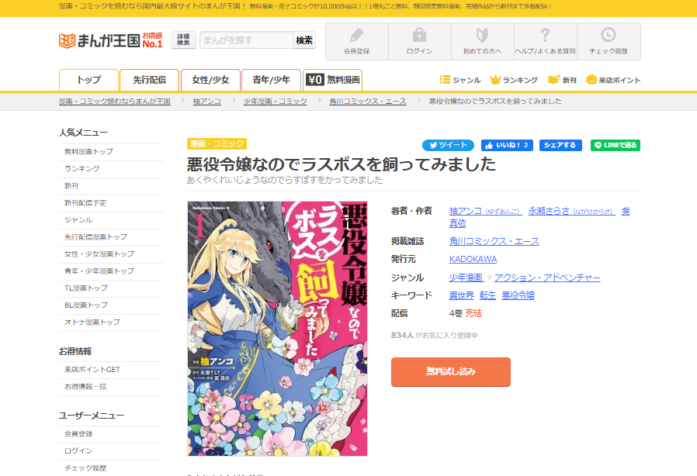Screen dimensions: 697x476
Task: Click the 初めての方へ beginner icon
Action: [482, 36]
